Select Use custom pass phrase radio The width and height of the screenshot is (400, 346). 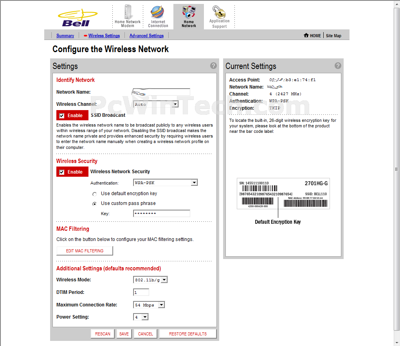coord(95,204)
